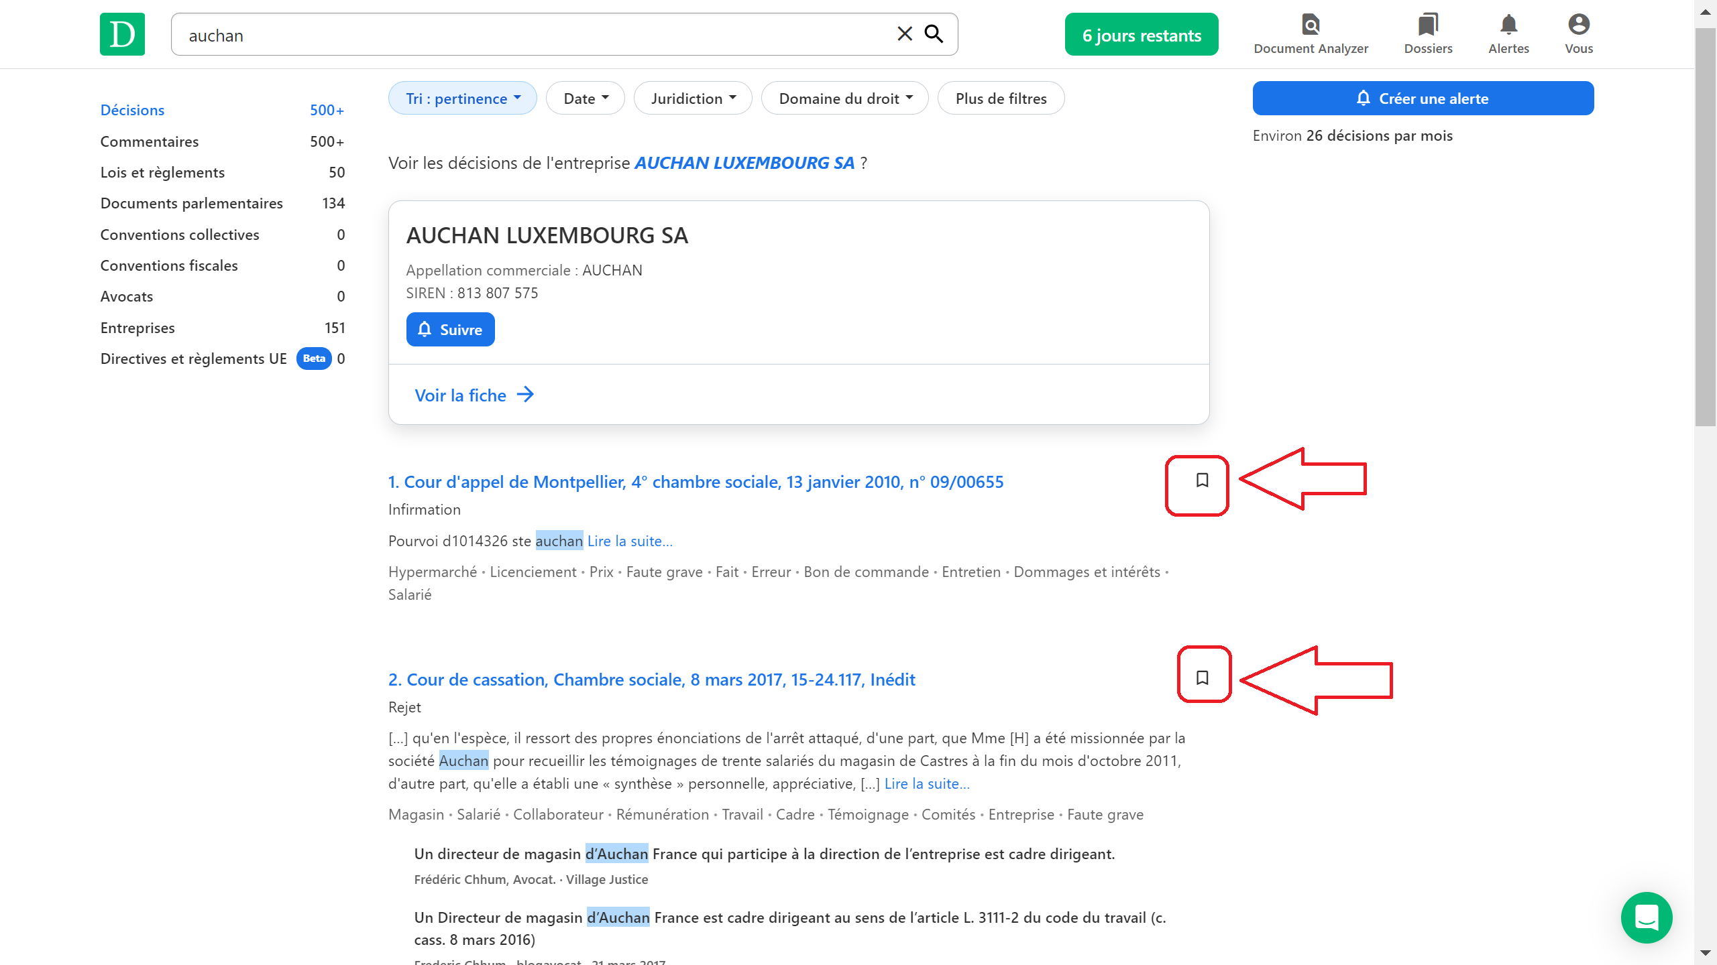This screenshot has width=1717, height=965.
Task: Select Conventions collectives category
Action: pyautogui.click(x=222, y=235)
